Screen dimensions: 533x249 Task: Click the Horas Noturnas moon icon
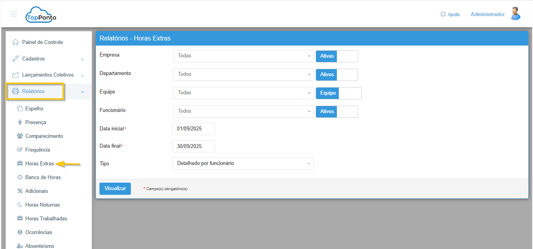pos(20,205)
